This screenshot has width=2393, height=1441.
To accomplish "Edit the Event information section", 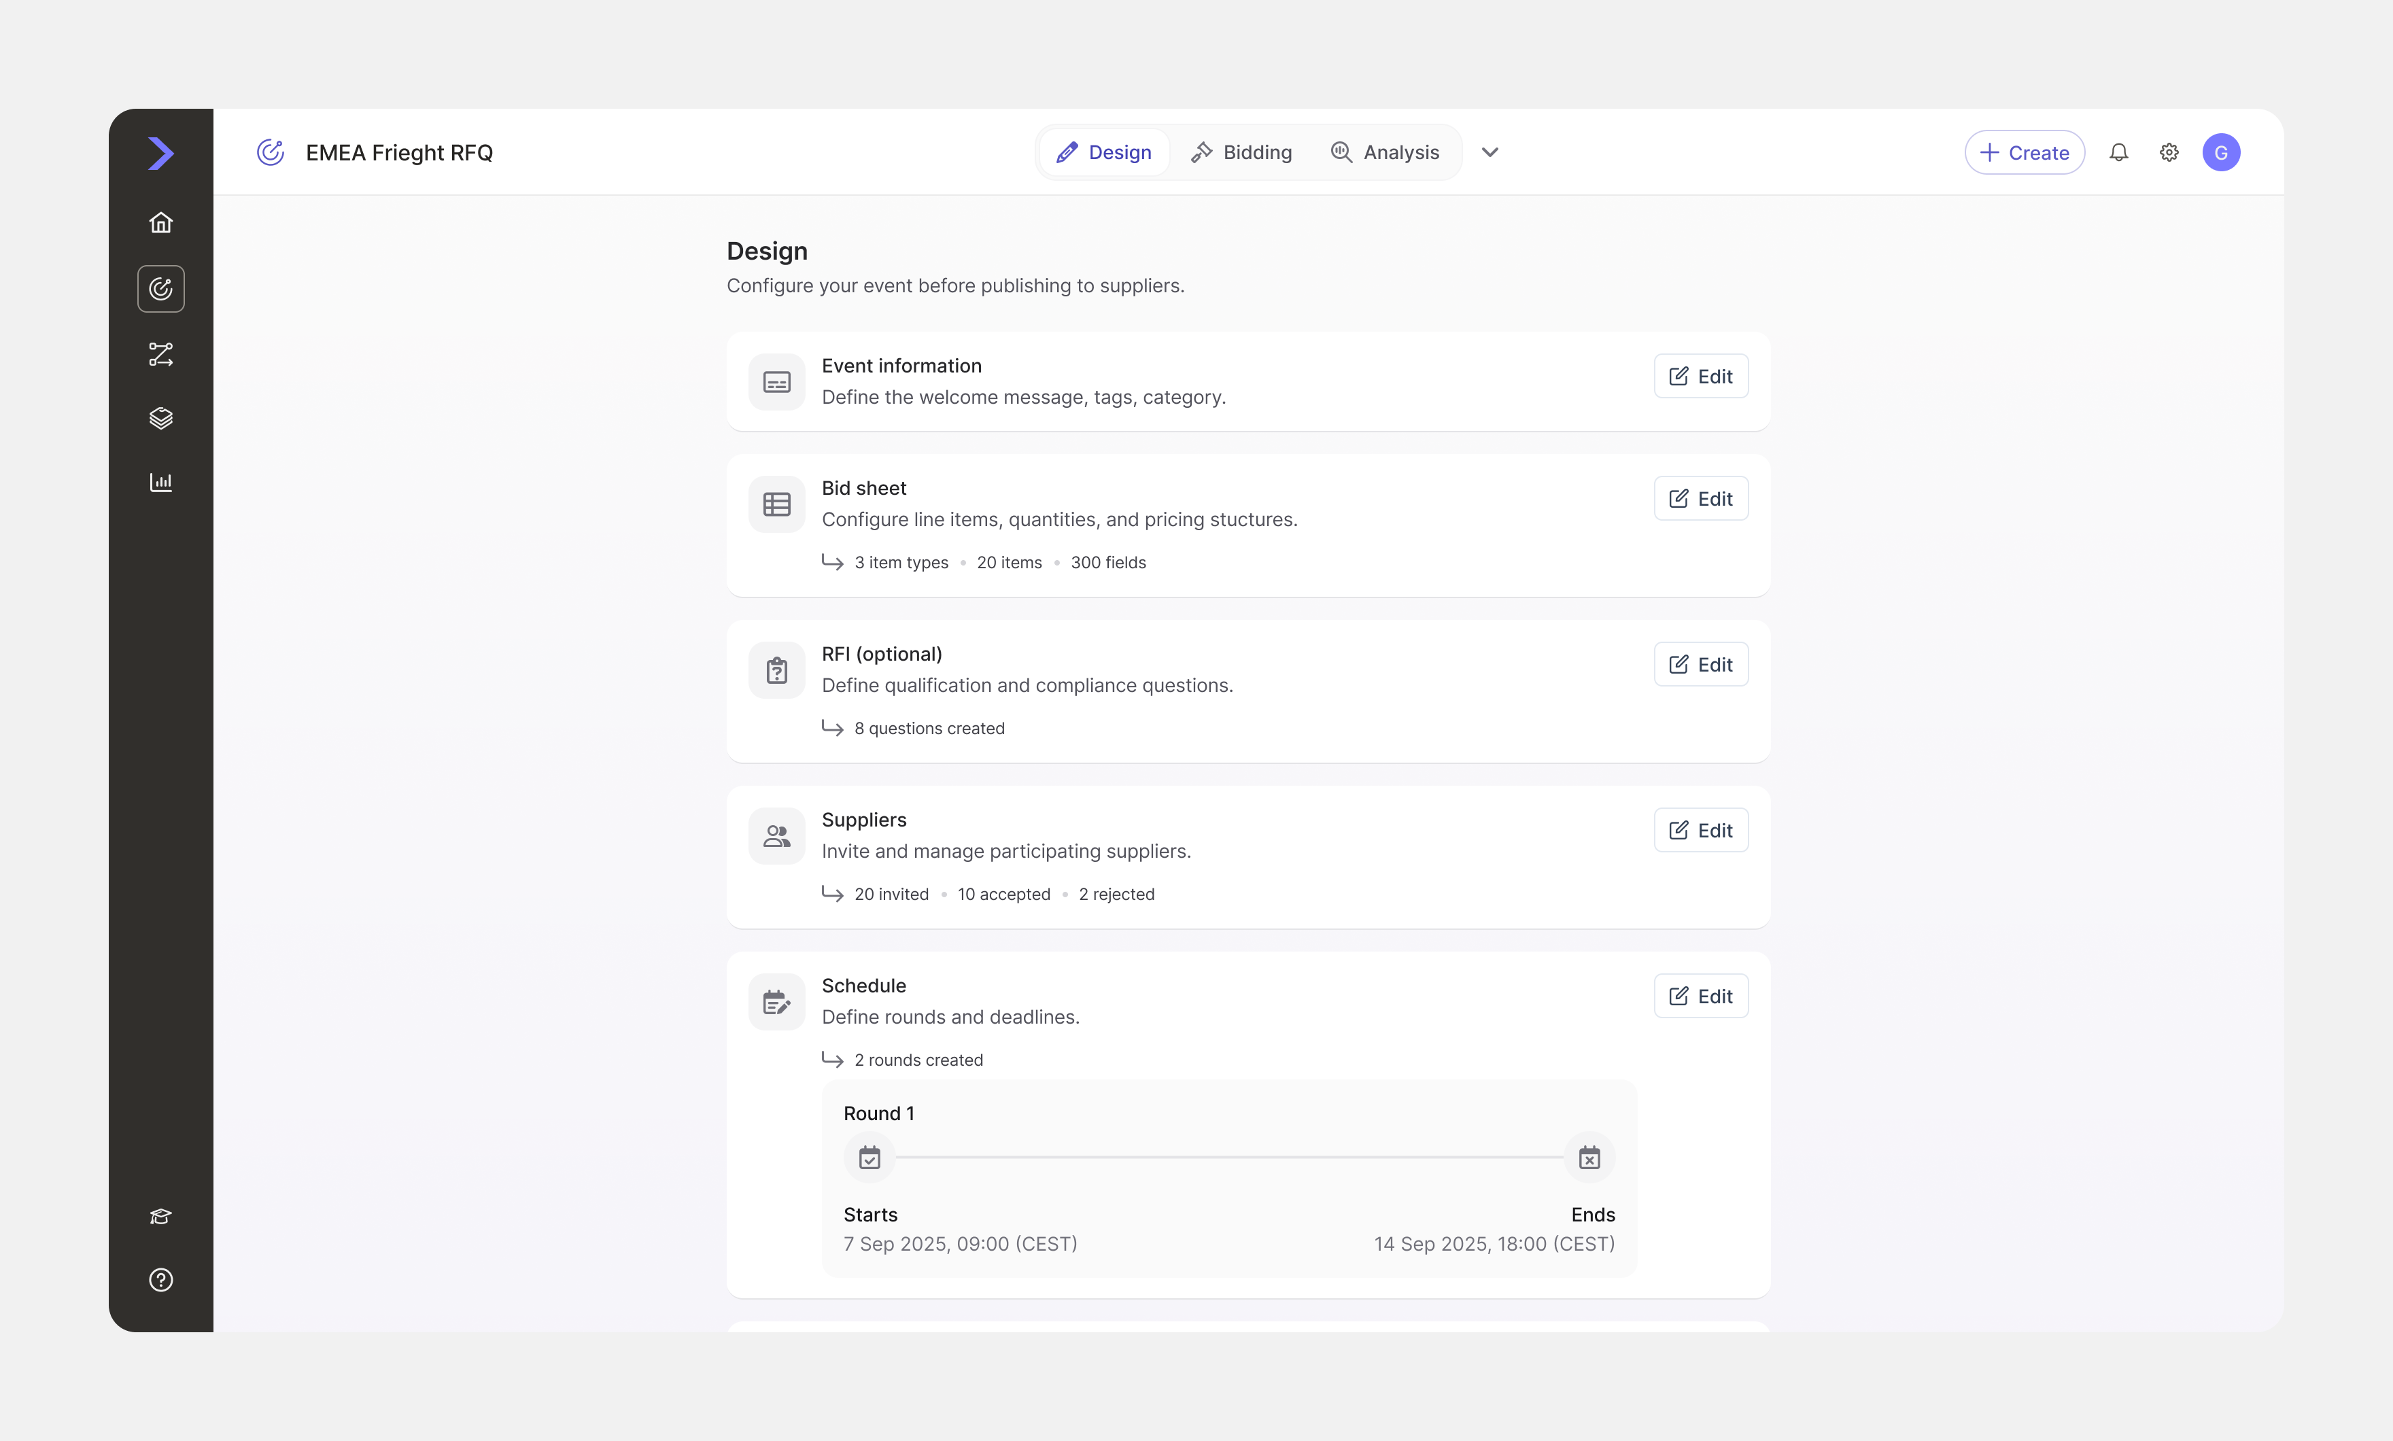I will point(1700,377).
